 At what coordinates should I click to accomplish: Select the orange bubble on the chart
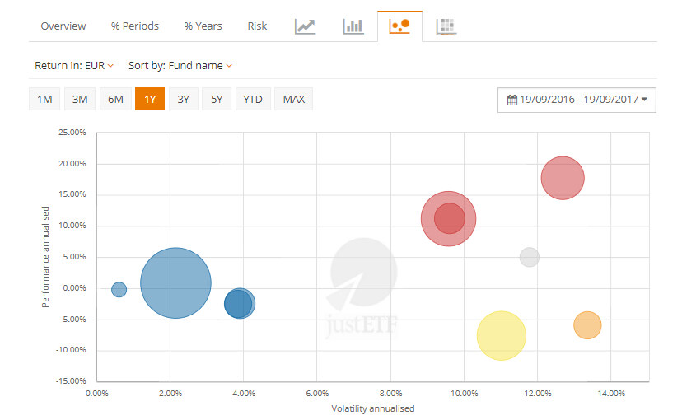pos(587,325)
